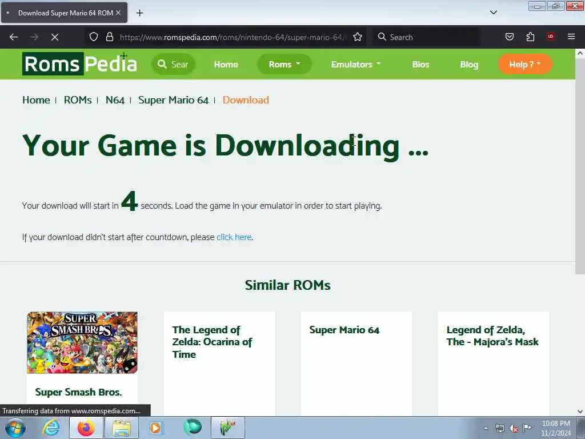Click the RomsPedia logo
The image size is (585, 439).
79,64
